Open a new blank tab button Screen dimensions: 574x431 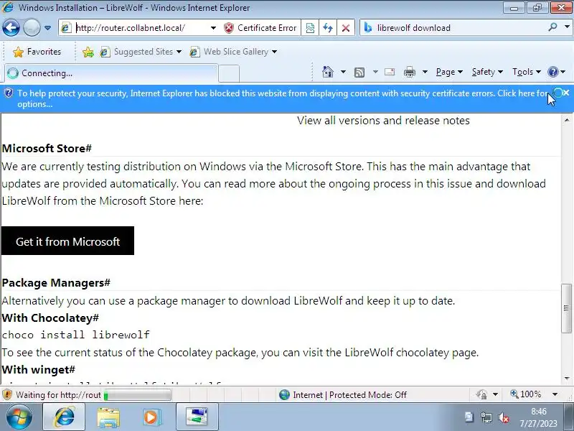click(x=229, y=73)
